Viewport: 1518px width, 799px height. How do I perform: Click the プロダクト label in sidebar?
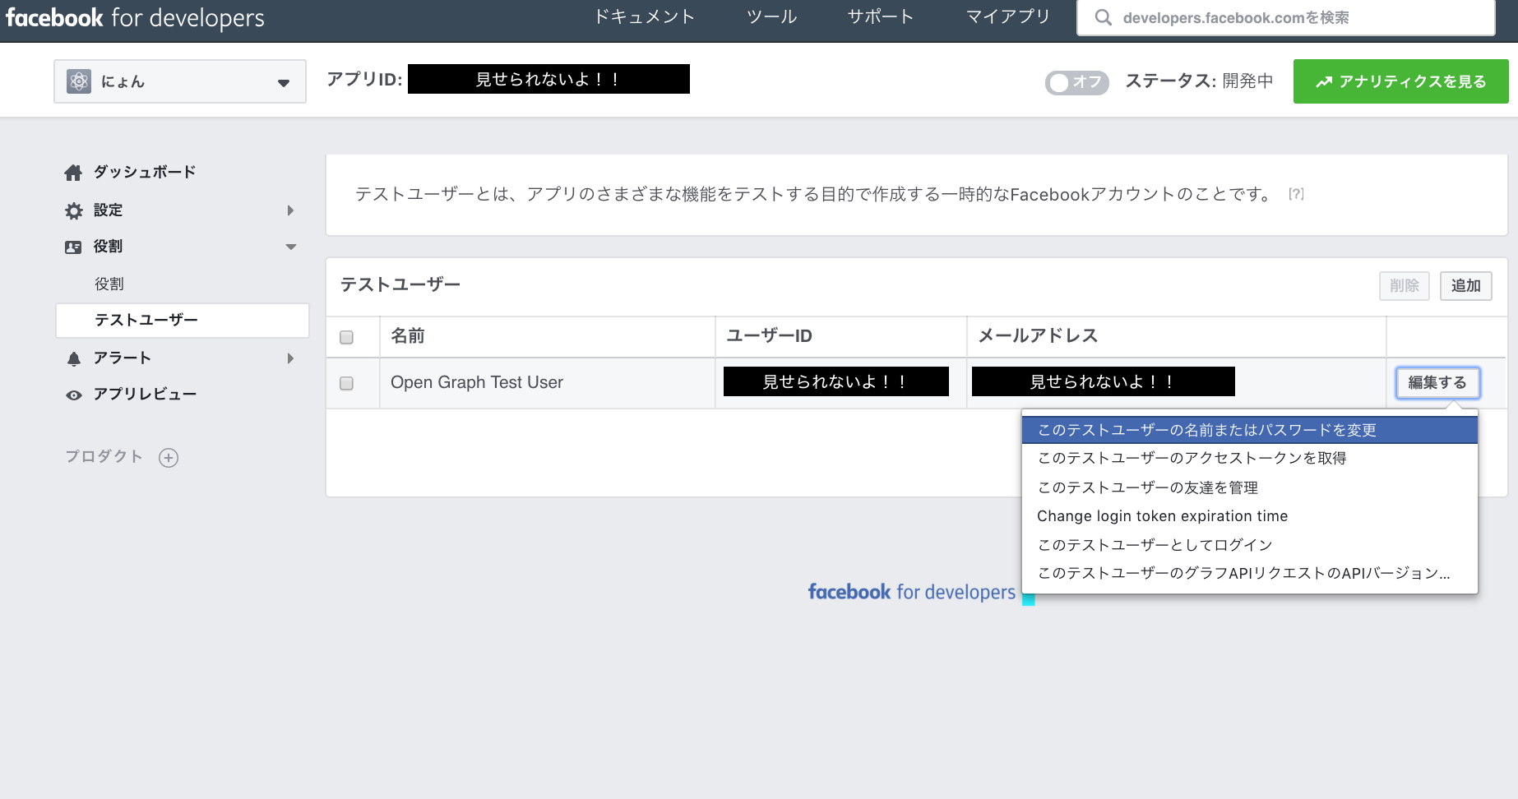pyautogui.click(x=104, y=457)
